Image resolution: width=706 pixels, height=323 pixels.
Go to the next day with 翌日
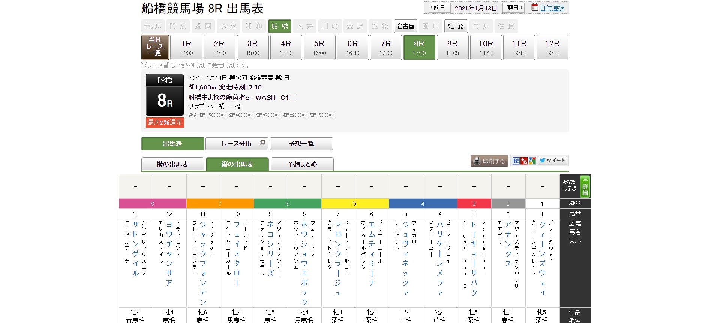coord(513,8)
